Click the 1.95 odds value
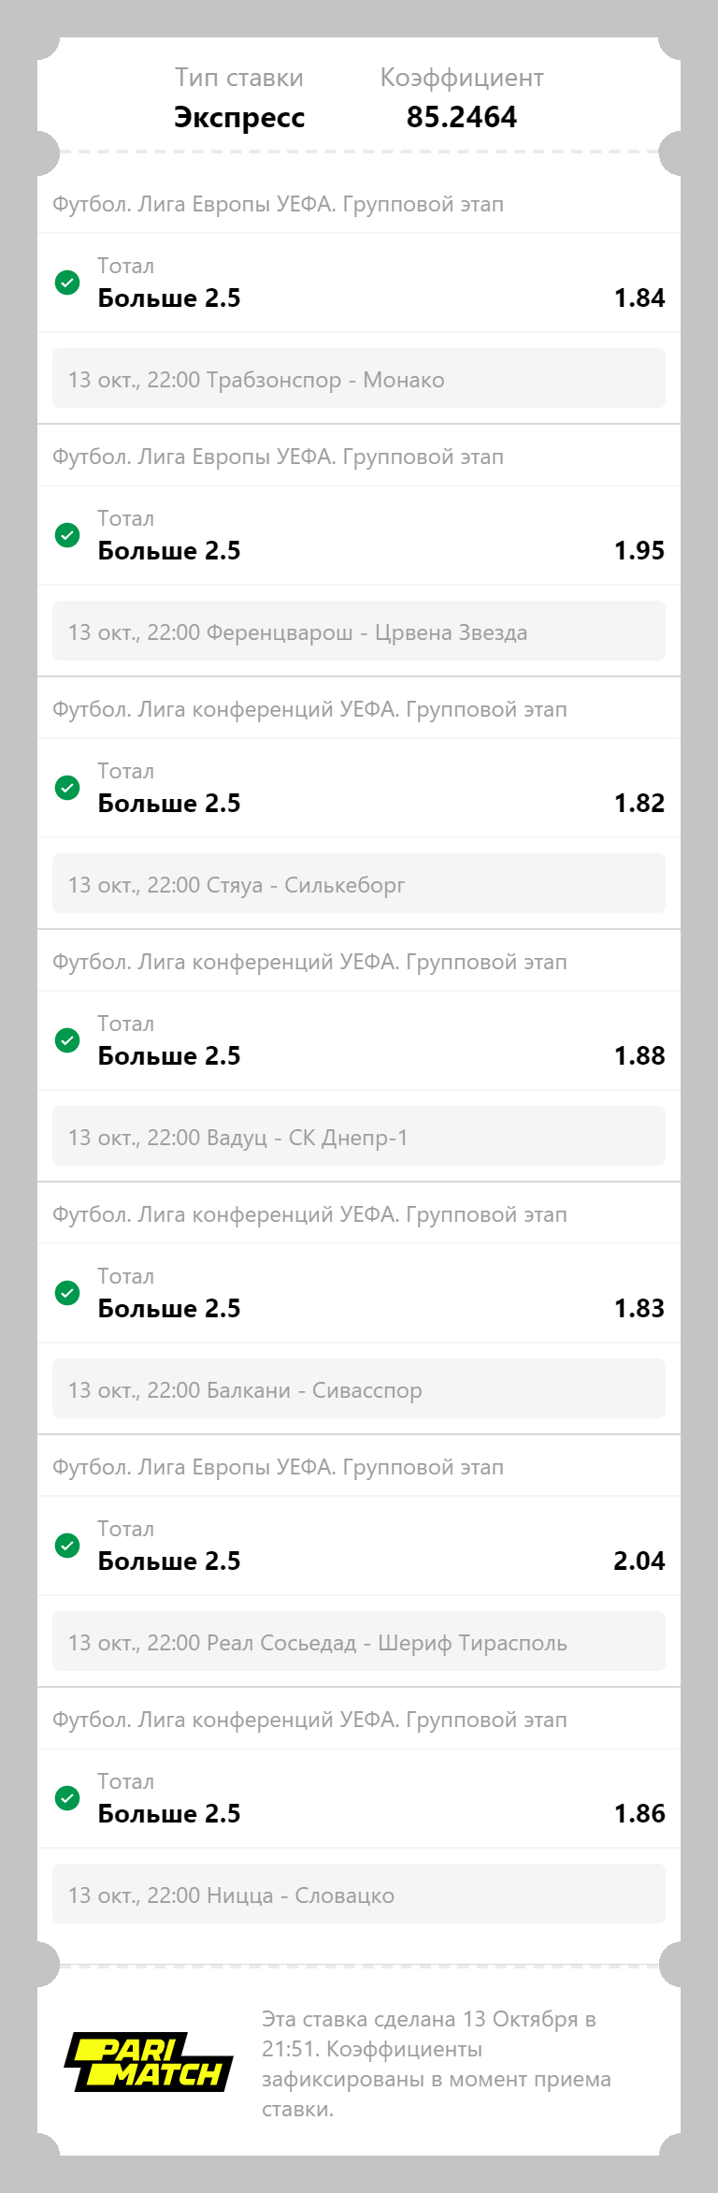This screenshot has height=2193, width=718. click(639, 550)
